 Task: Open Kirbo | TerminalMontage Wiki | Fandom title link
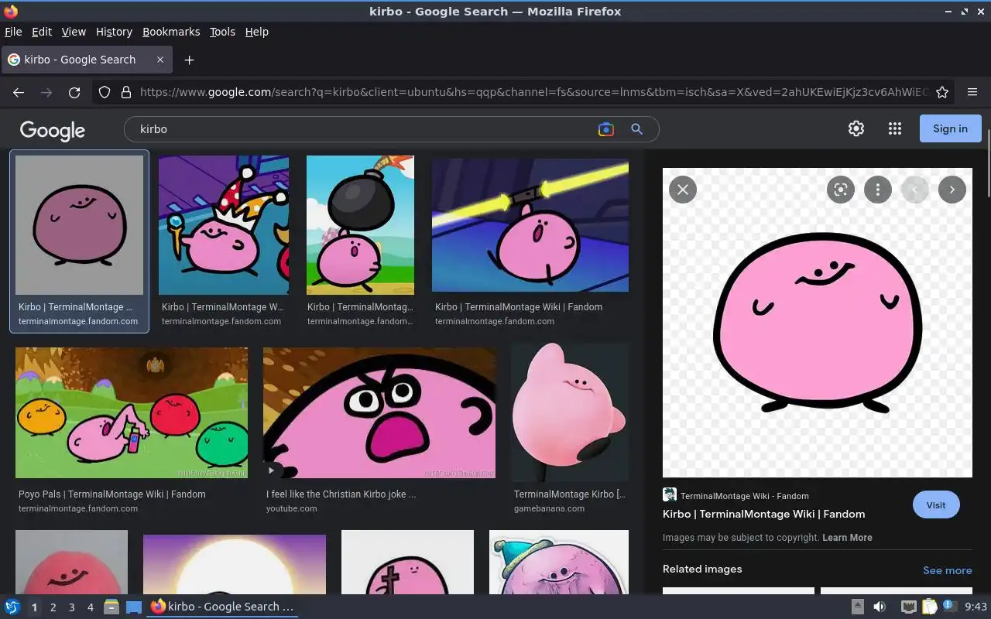point(763,514)
